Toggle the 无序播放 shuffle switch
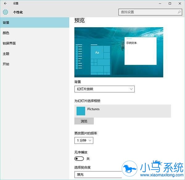 click(79, 159)
